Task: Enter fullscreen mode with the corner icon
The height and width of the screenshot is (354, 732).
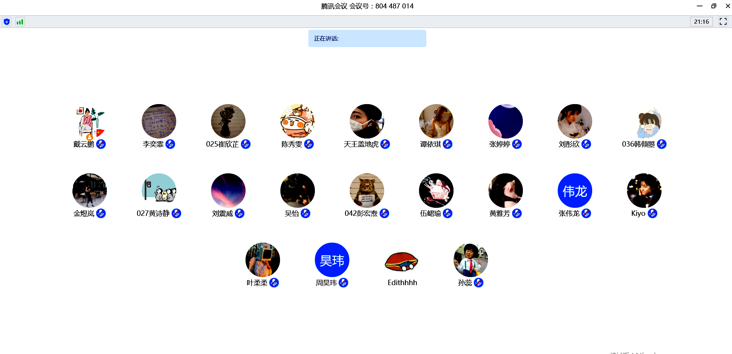Action: pos(723,21)
